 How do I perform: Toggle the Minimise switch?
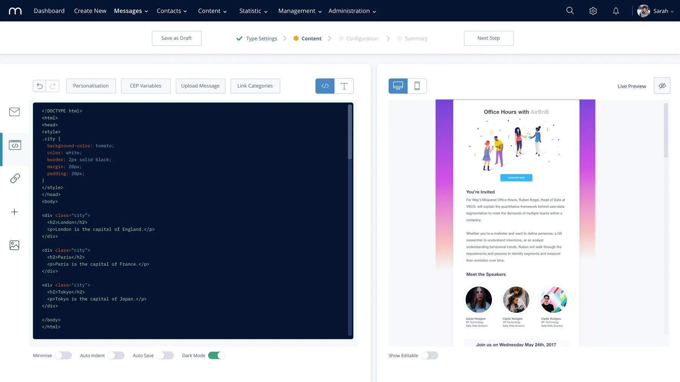click(63, 356)
